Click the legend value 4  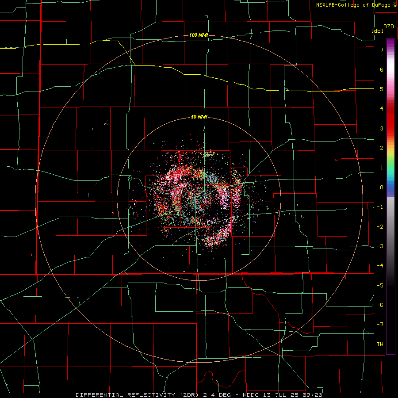382,109
